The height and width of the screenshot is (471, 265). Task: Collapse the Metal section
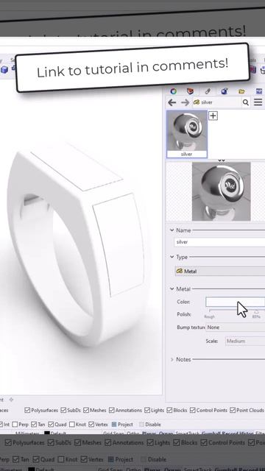point(172,288)
